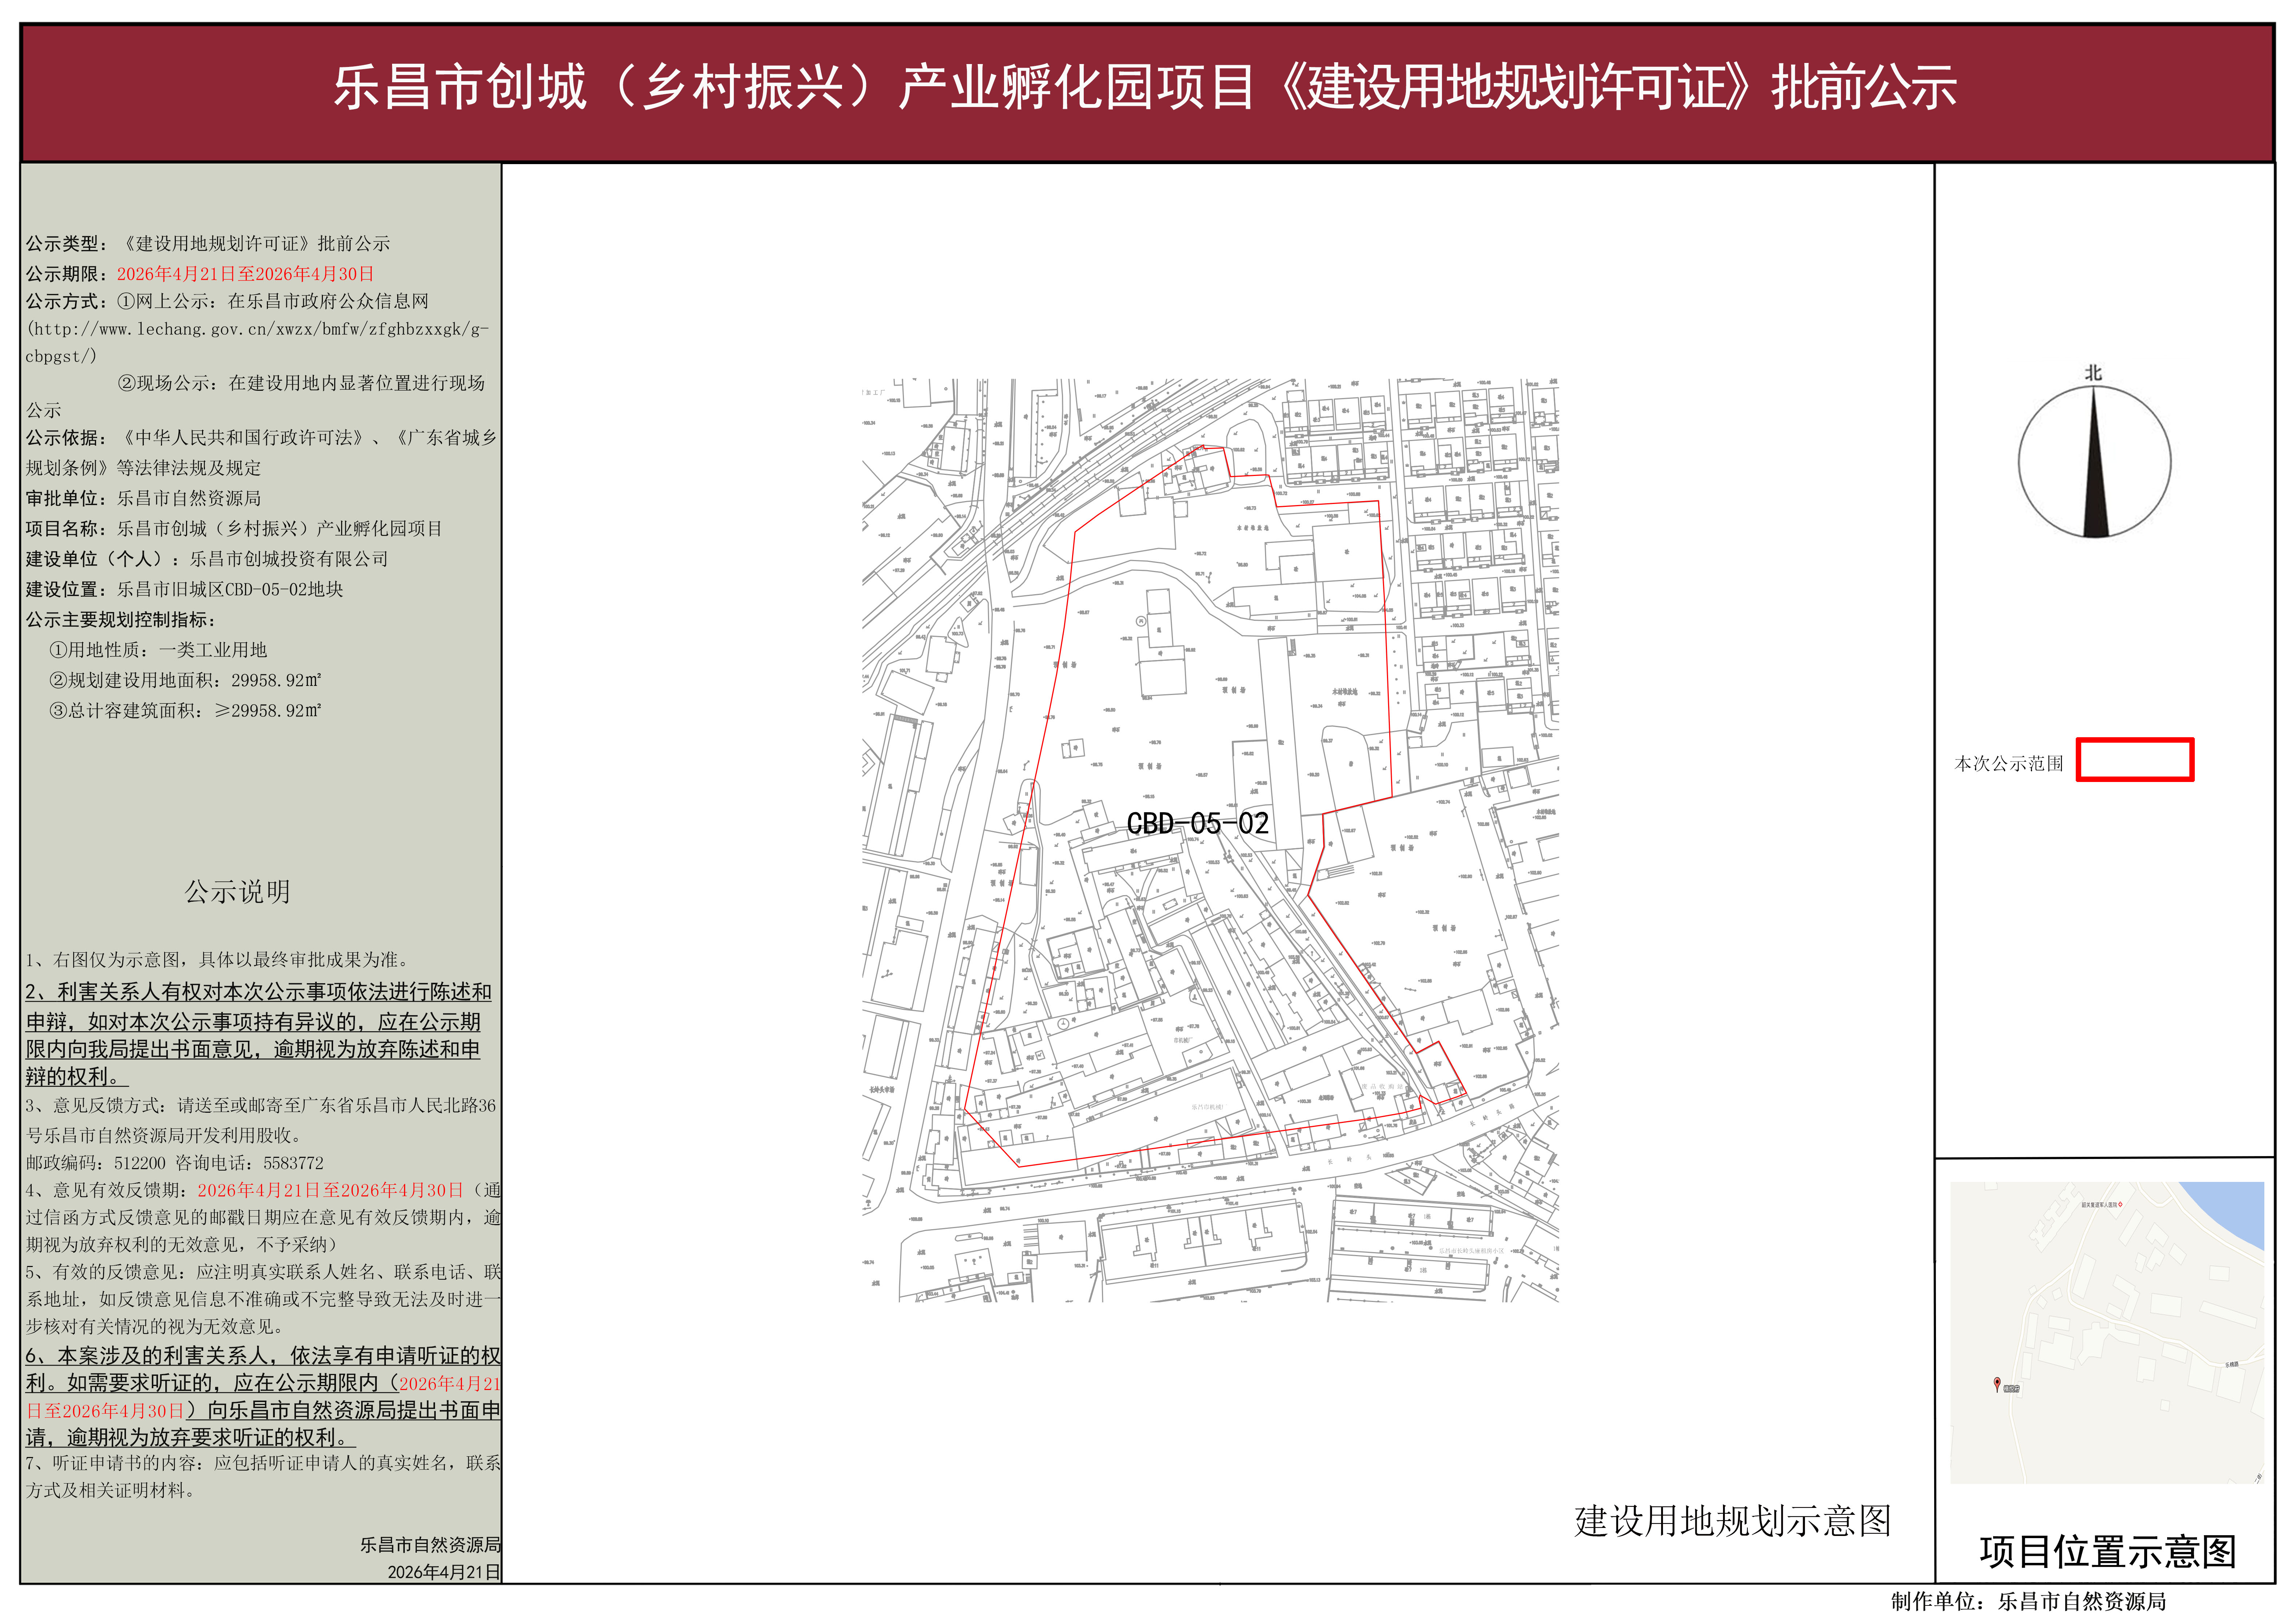This screenshot has width=2296, height=1624.
Task: Click the CBD-05-02 parcel label
Action: click(1198, 823)
